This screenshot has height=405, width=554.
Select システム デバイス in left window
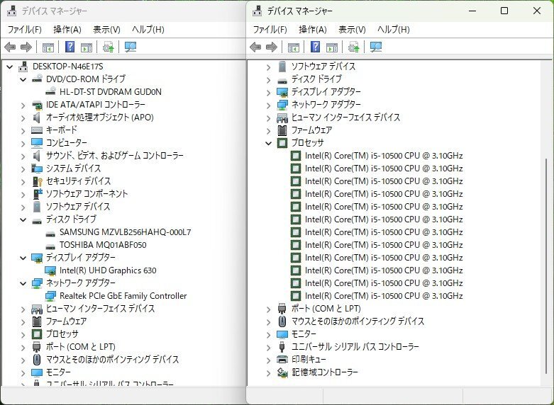click(x=74, y=169)
